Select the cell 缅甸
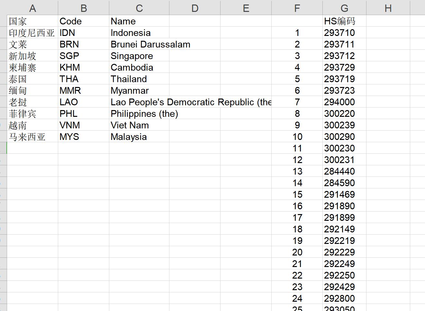 [x=32, y=90]
